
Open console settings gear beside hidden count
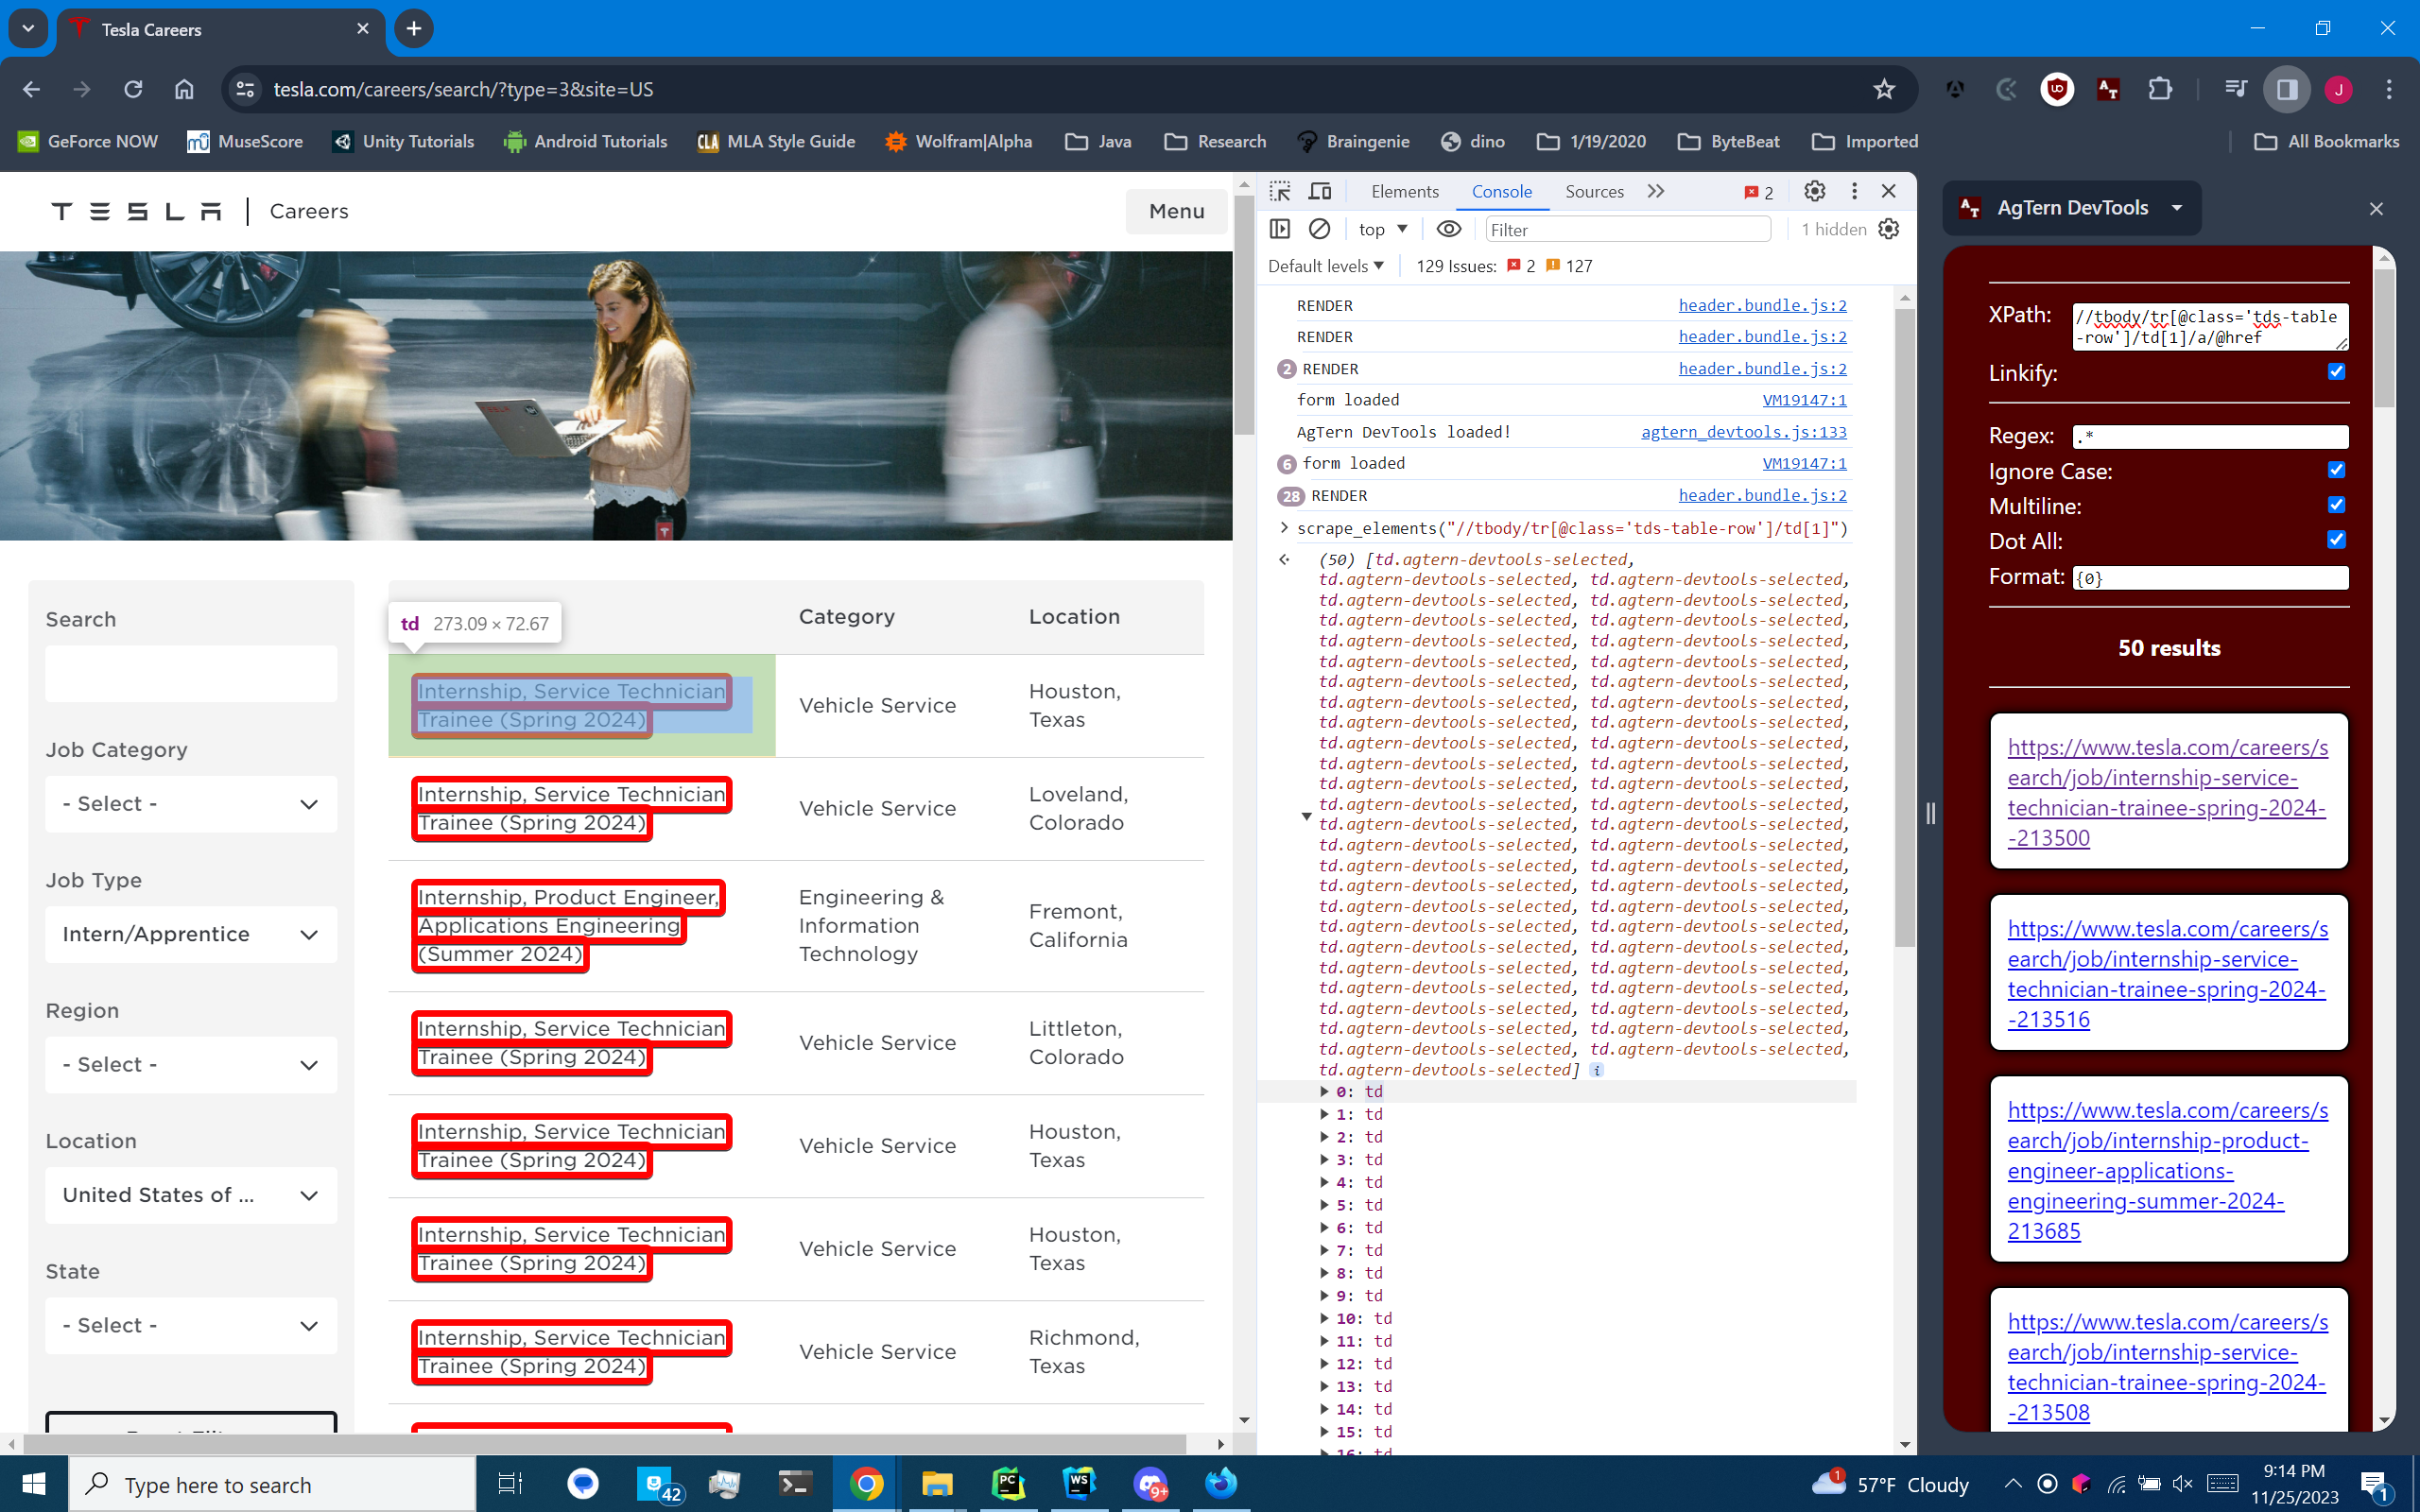(x=1889, y=229)
